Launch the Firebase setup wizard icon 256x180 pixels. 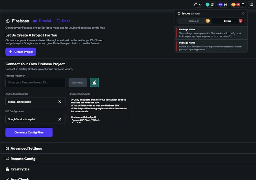point(94,82)
